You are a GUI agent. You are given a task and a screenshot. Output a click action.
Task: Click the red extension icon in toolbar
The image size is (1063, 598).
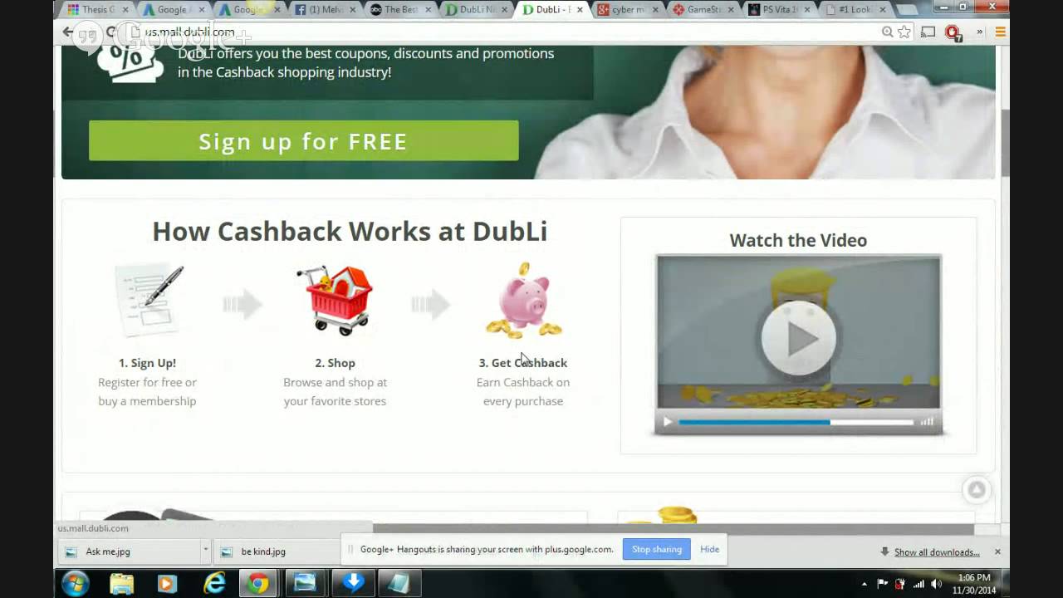953,32
